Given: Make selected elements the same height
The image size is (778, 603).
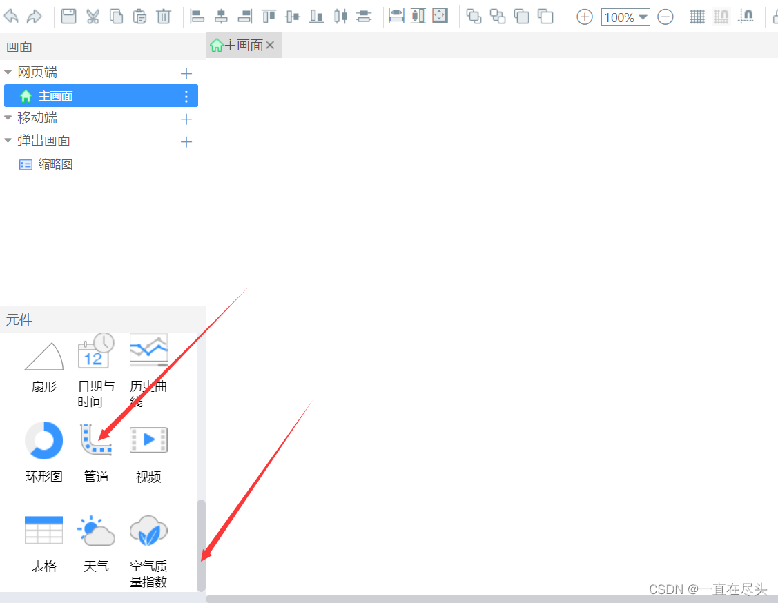Looking at the screenshot, I should pyautogui.click(x=418, y=16).
